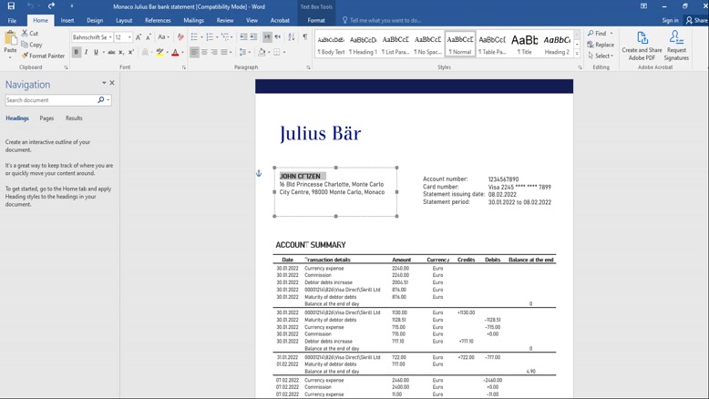Apply yellow text highlight color

coord(159,53)
